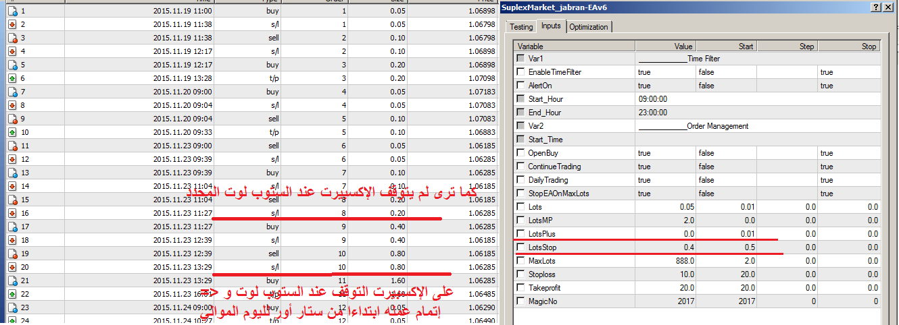
Task: Click the Step column header
Action: tap(787, 47)
